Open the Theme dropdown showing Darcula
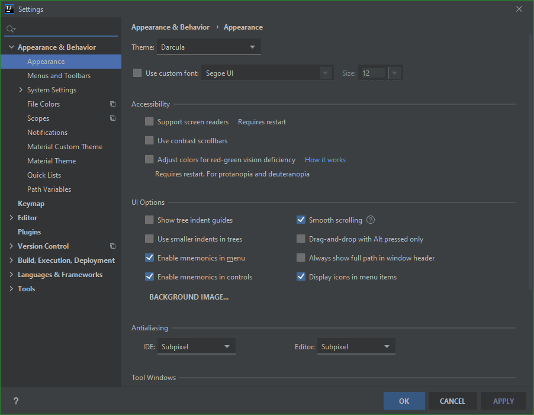 (208, 46)
